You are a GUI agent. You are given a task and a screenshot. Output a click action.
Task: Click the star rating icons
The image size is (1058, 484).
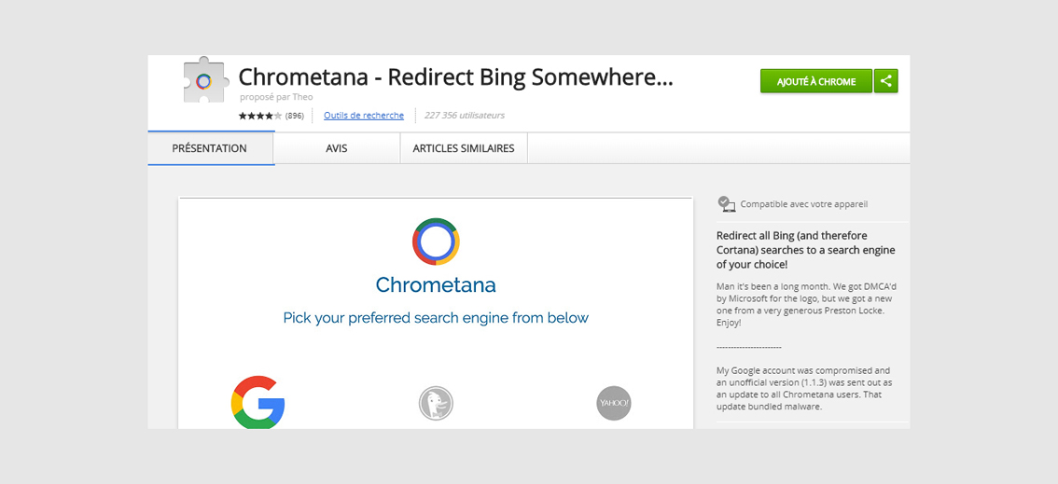coord(259,116)
